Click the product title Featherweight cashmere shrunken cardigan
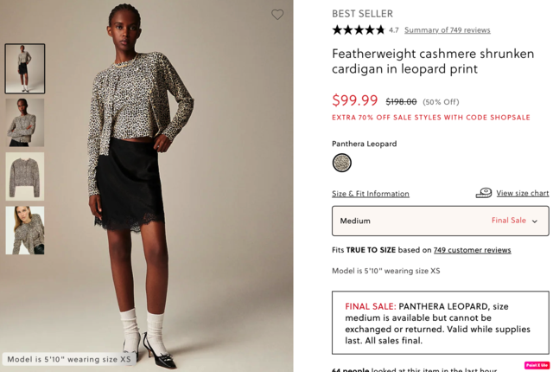The image size is (553, 372). pos(433,61)
